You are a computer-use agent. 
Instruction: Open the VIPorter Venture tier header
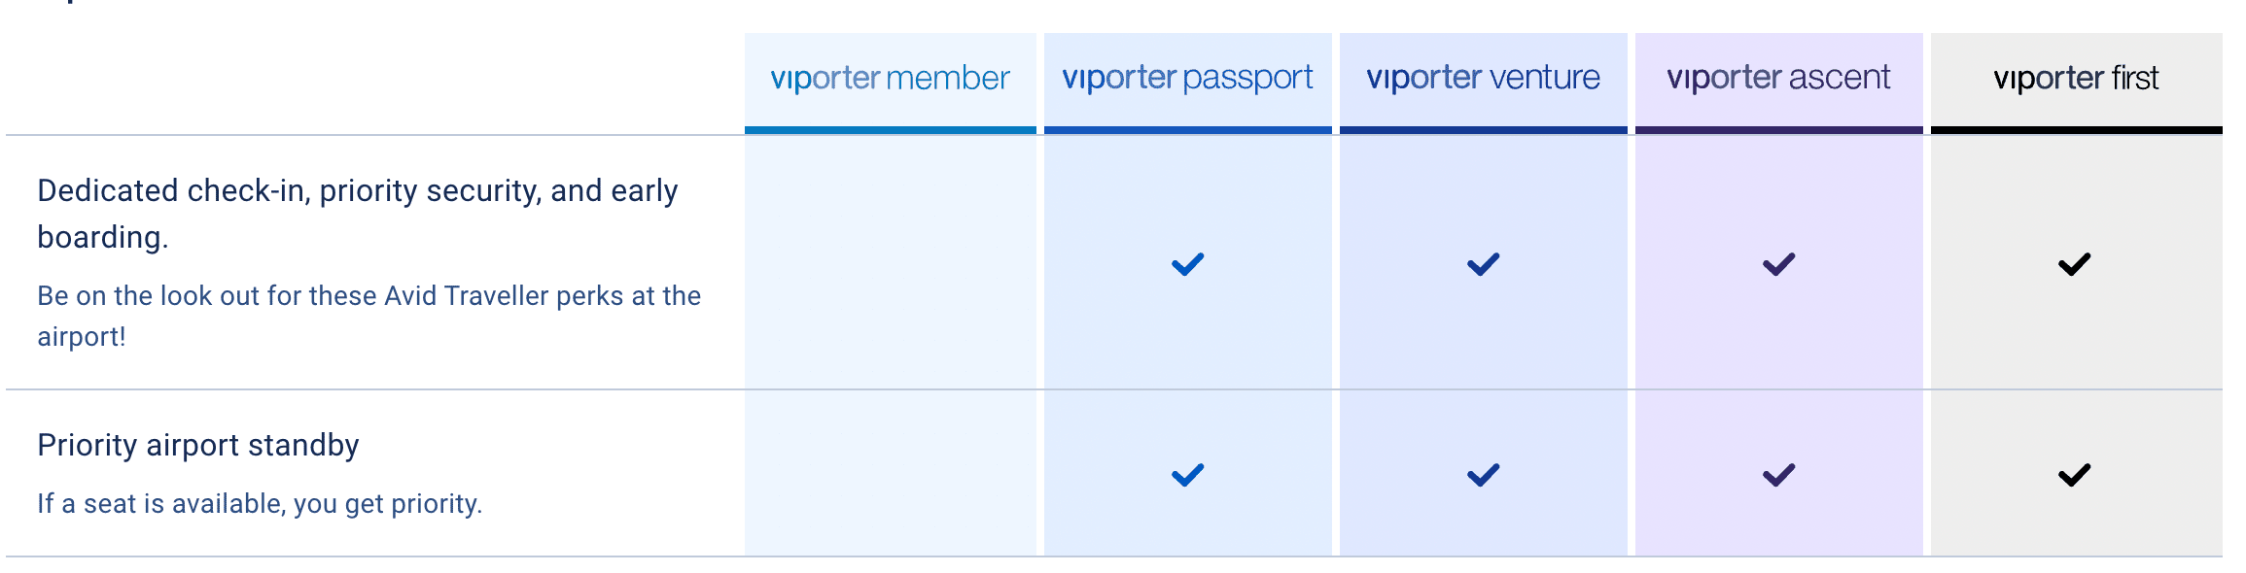pyautogui.click(x=1483, y=78)
